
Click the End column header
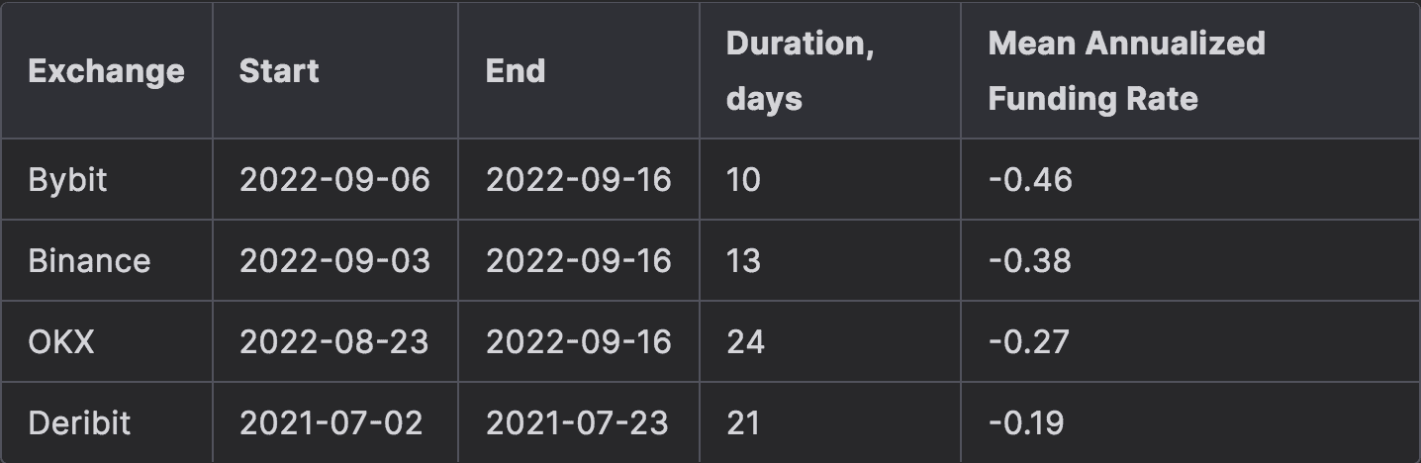(516, 71)
